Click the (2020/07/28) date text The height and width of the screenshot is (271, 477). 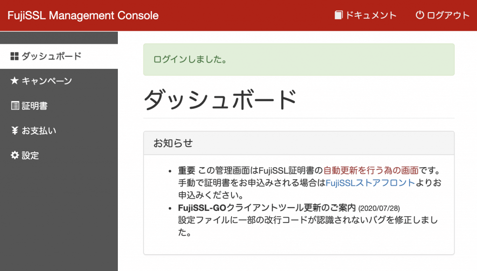point(379,208)
